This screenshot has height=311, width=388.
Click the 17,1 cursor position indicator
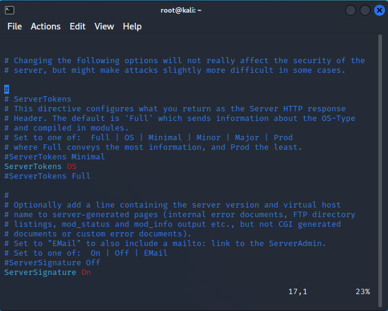298,292
